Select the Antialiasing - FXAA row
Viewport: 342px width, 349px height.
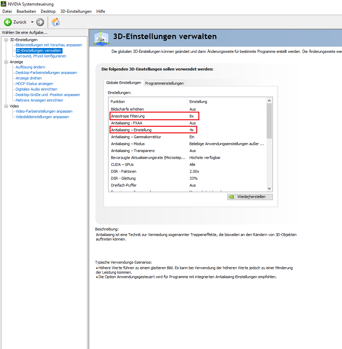187,123
